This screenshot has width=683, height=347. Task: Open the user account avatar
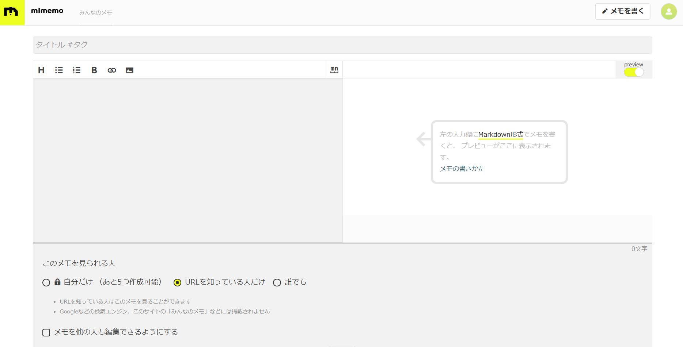(668, 11)
